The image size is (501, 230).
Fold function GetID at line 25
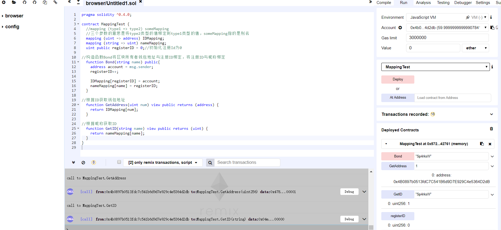[x=78, y=128]
